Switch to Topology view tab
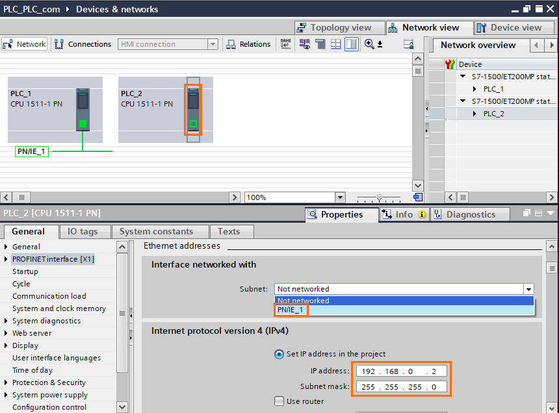Image resolution: width=559 pixels, height=413 pixels. (x=339, y=27)
